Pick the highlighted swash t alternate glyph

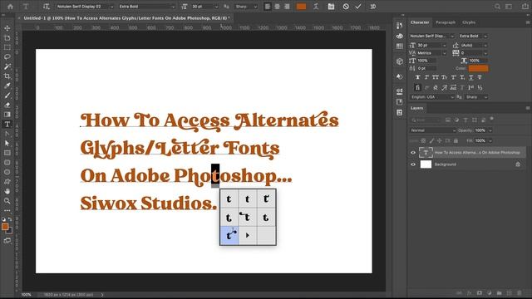(229, 235)
